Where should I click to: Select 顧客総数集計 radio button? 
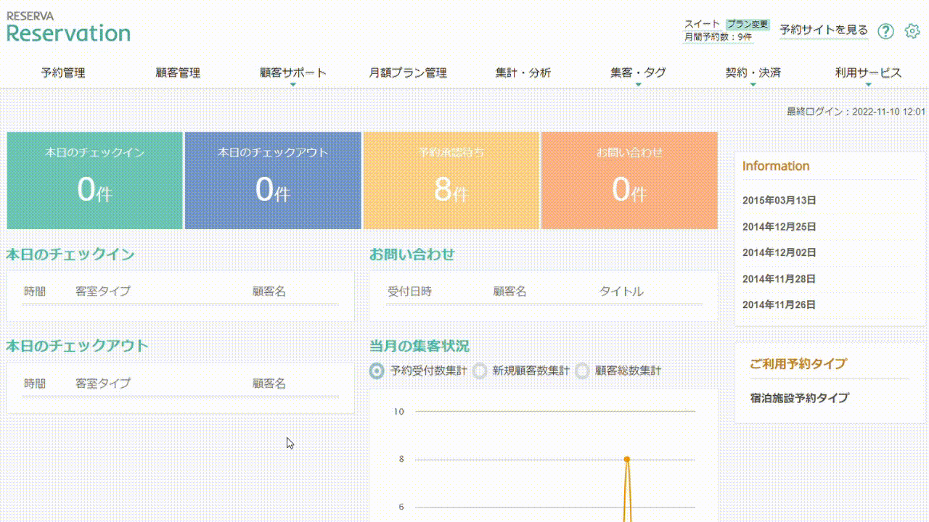click(x=582, y=370)
